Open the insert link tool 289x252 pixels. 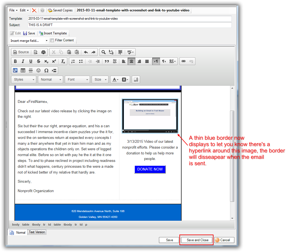pos(183,62)
